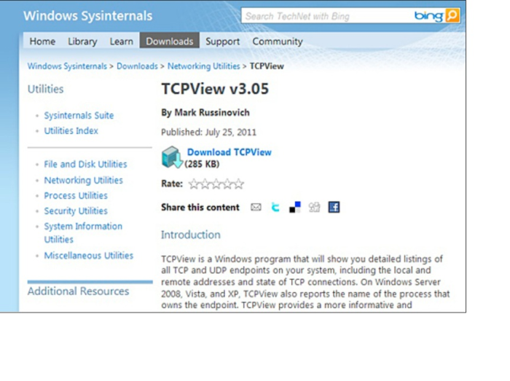This screenshot has height=381, width=510.
Task: Open the Home tab
Action: (x=42, y=42)
